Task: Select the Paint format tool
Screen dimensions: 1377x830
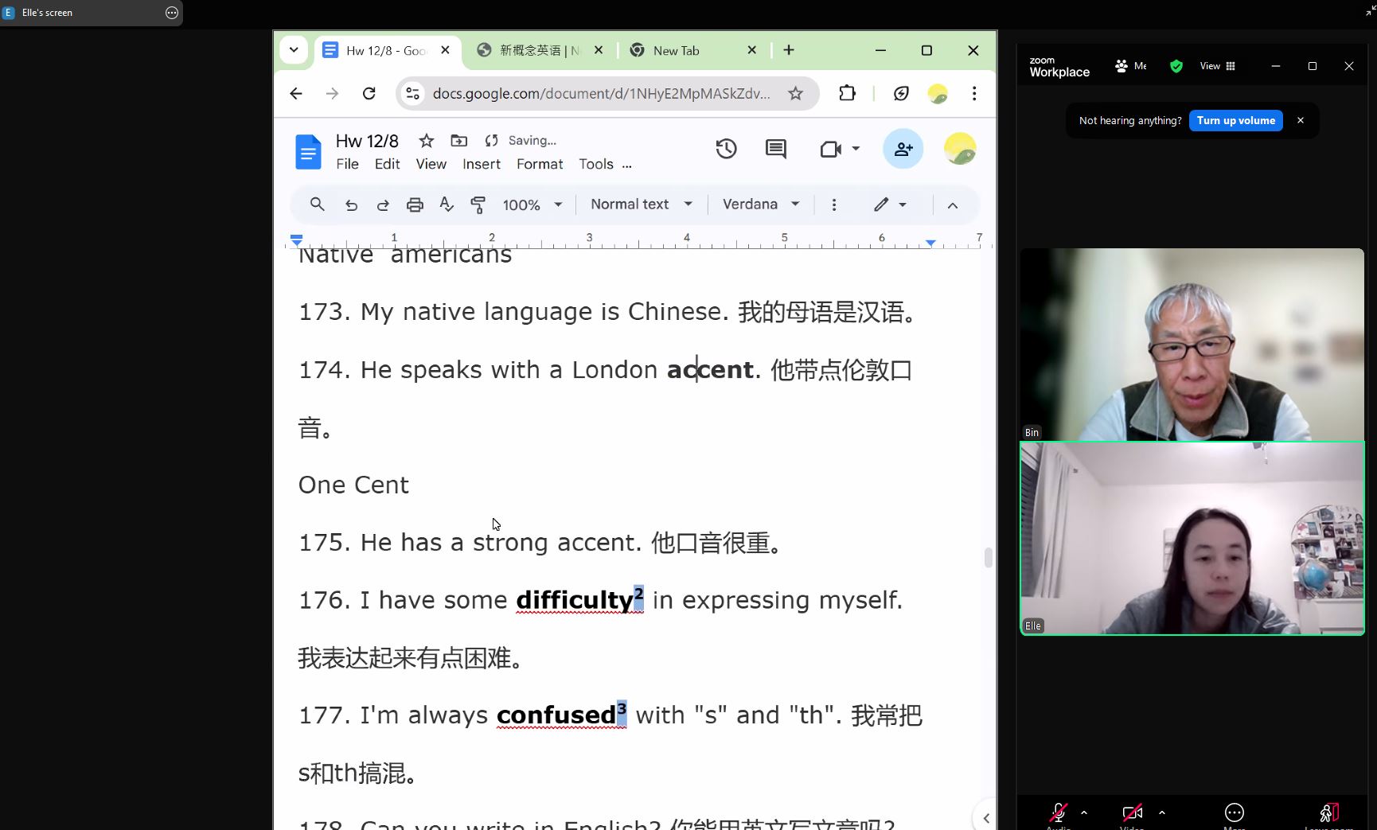Action: [x=478, y=205]
